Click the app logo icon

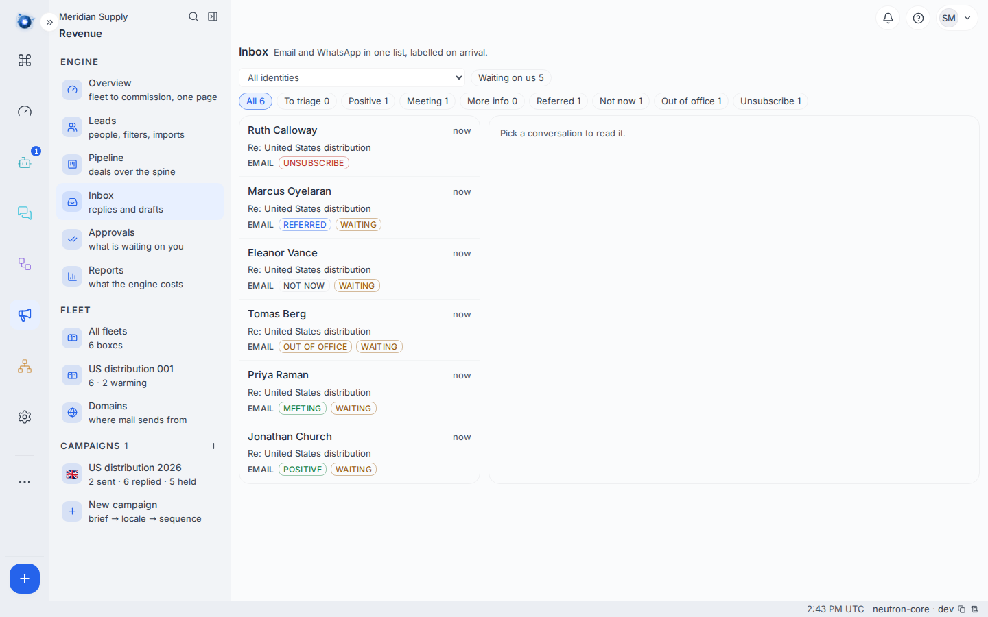pyautogui.click(x=25, y=22)
